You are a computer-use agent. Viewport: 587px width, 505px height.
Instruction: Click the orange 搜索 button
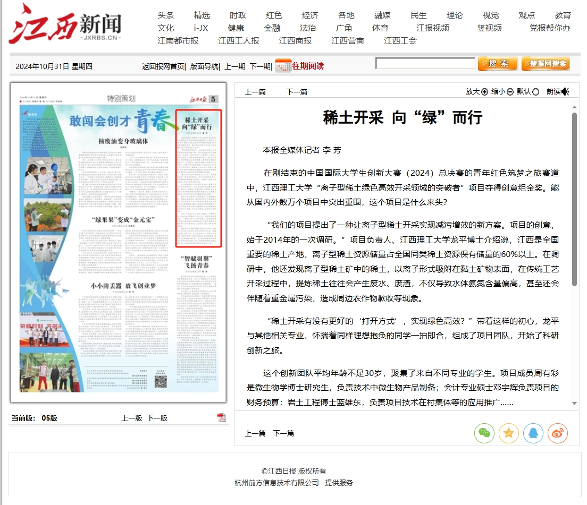498,64
